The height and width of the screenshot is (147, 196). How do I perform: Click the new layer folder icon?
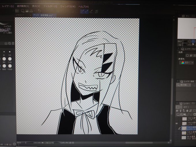point(185,114)
